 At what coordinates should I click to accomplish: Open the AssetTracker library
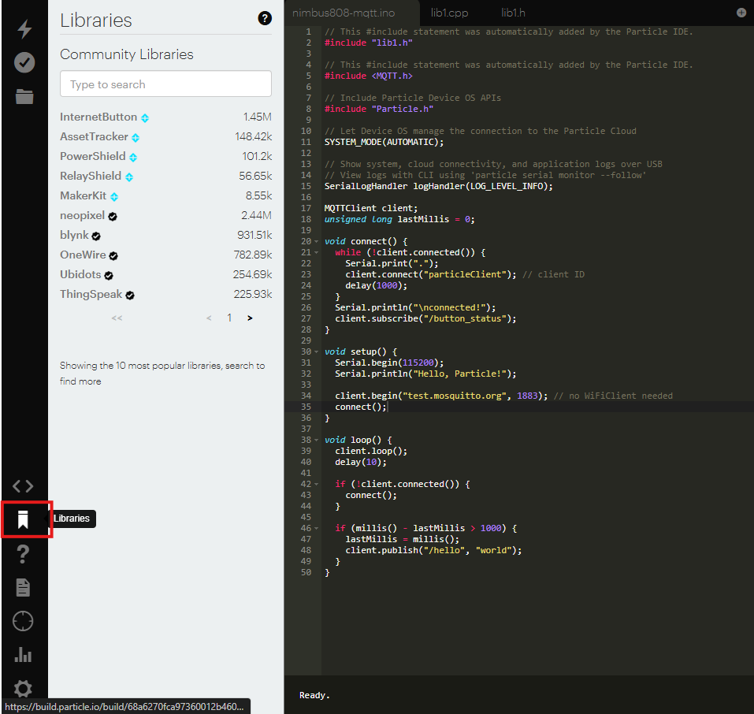(x=95, y=136)
